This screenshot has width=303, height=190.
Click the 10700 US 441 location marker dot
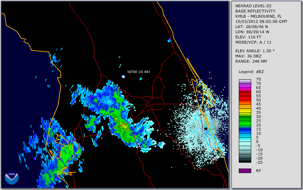123,76
